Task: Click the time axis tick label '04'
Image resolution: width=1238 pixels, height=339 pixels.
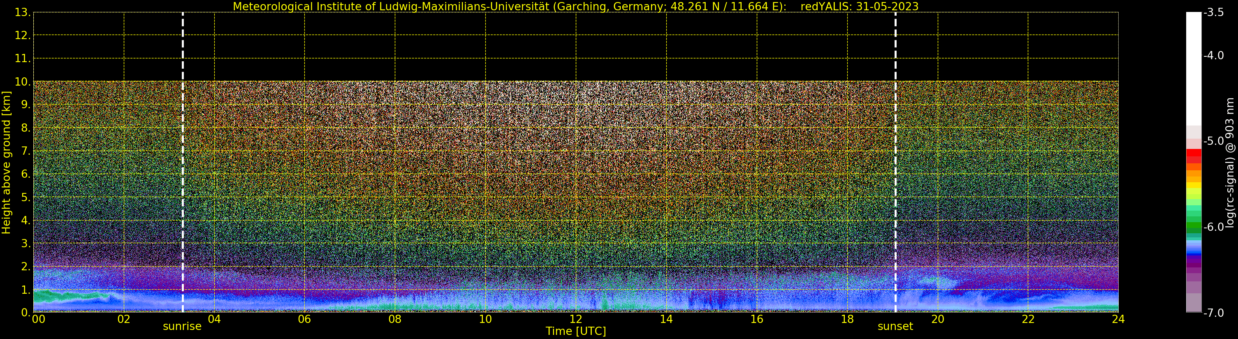Action: coord(214,319)
